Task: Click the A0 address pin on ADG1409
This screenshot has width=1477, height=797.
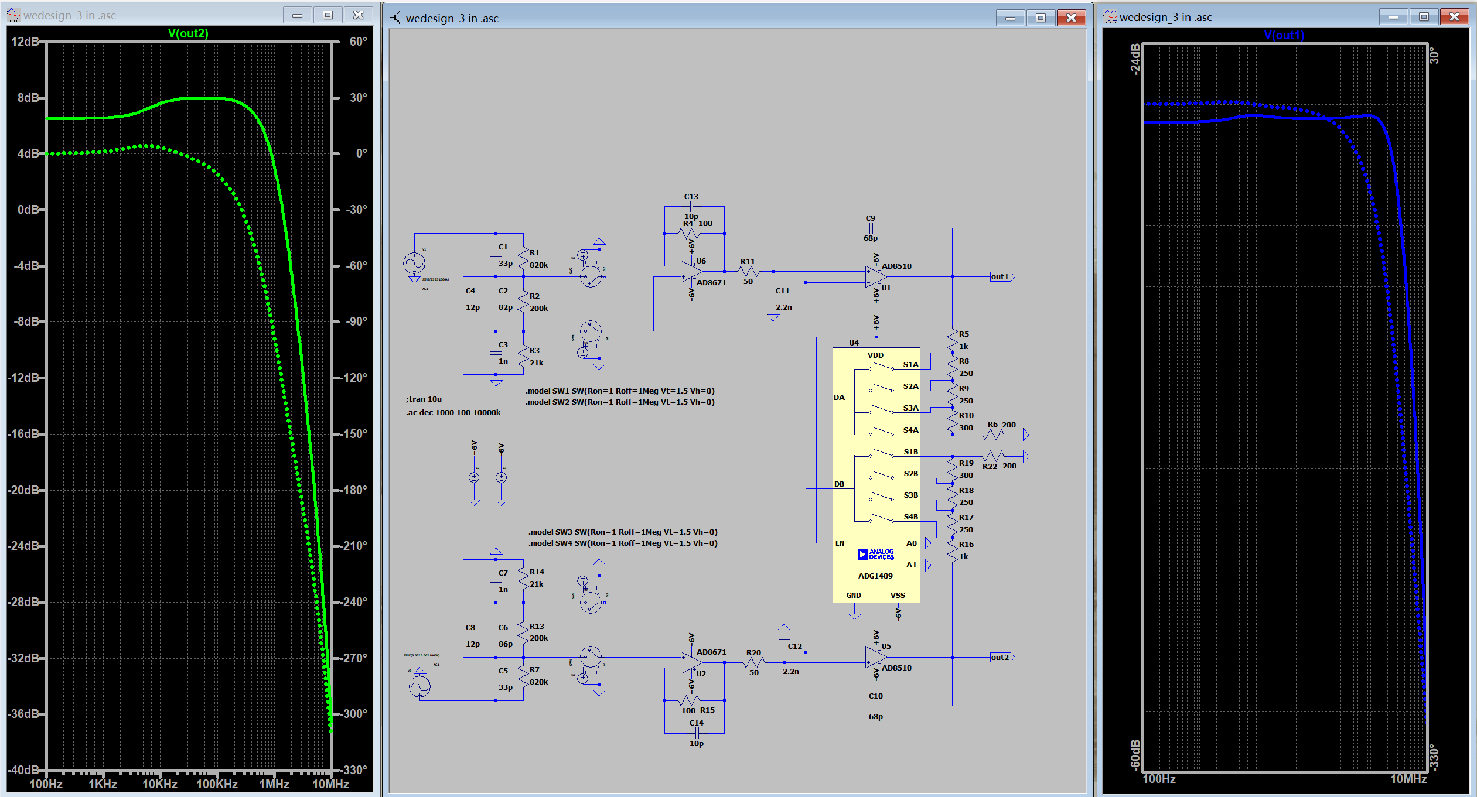Action: point(912,543)
